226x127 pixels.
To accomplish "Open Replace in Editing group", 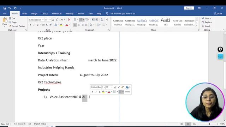I will [x=207, y=22].
